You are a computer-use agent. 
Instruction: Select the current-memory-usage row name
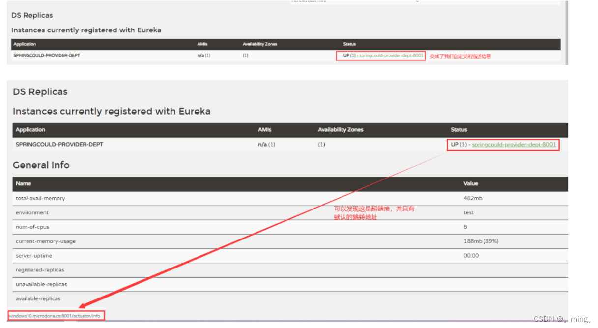tap(46, 241)
